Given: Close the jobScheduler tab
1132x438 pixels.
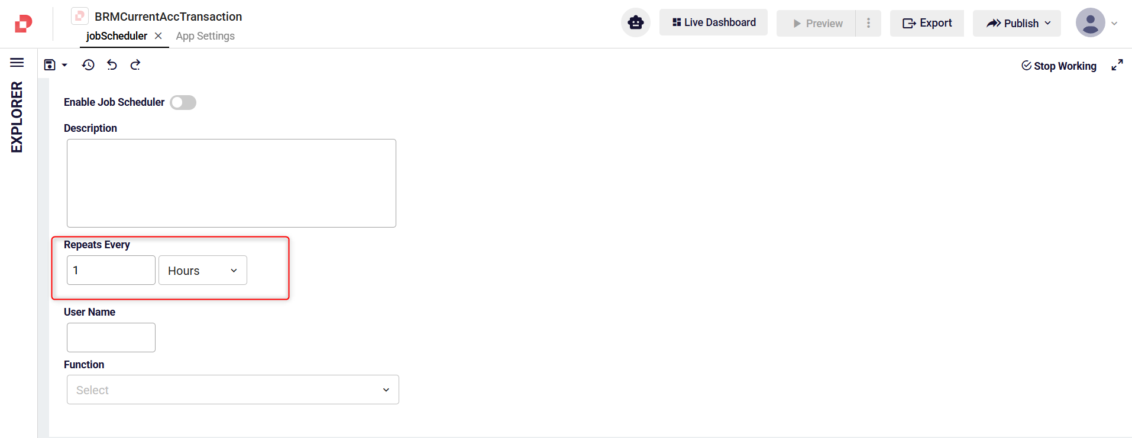Looking at the screenshot, I should click(159, 36).
